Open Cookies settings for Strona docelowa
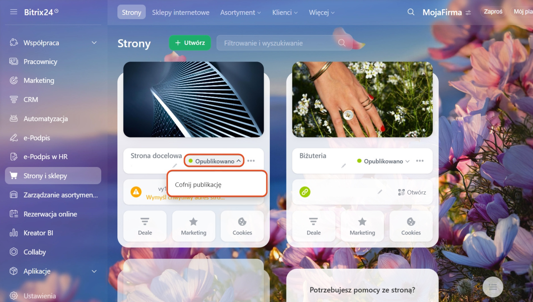The height and width of the screenshot is (302, 533). pyautogui.click(x=242, y=226)
